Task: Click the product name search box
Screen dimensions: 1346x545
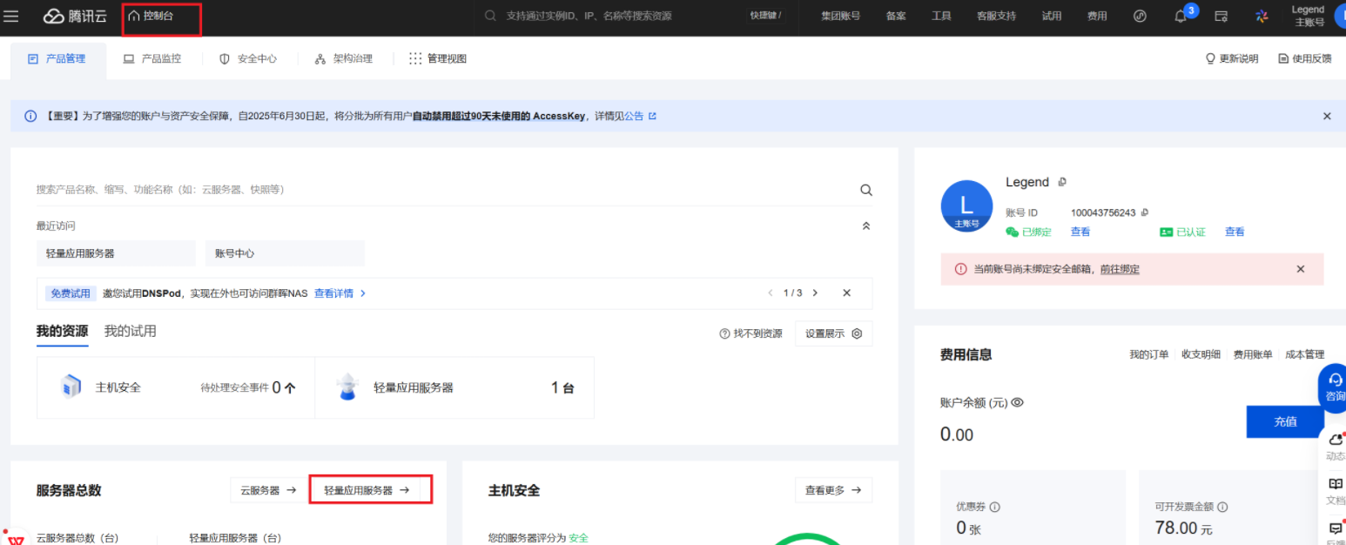Action: pyautogui.click(x=444, y=190)
